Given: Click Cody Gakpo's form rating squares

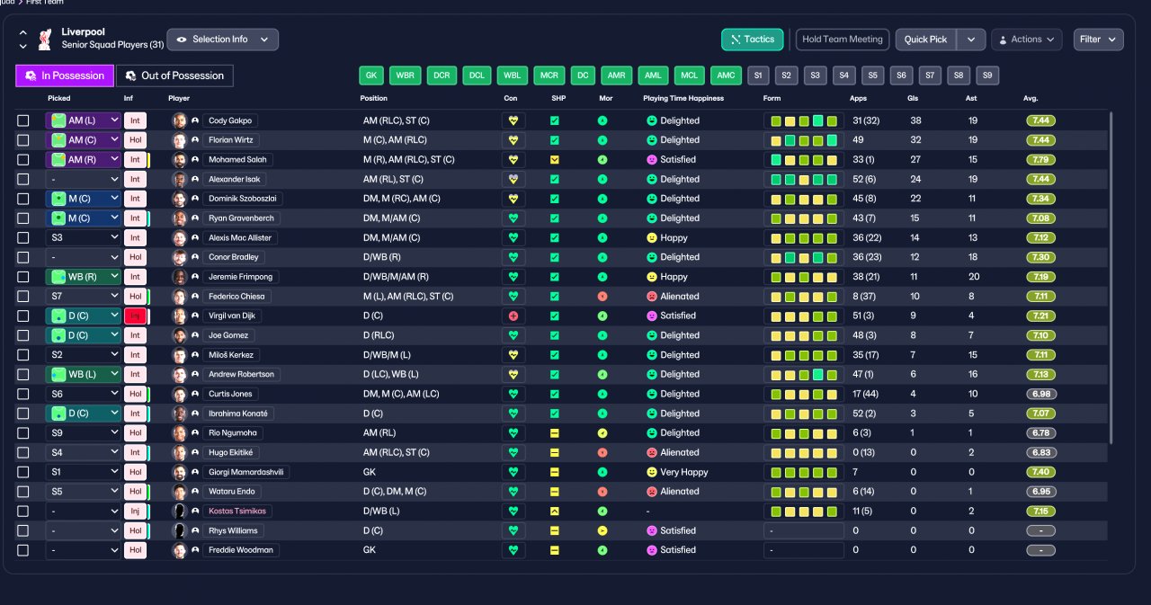Looking at the screenshot, I should point(804,120).
